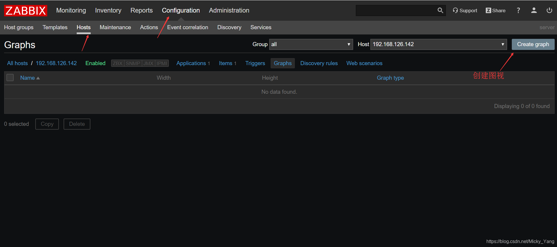Follow the All hosts breadcrumb link
The width and height of the screenshot is (557, 247).
17,63
